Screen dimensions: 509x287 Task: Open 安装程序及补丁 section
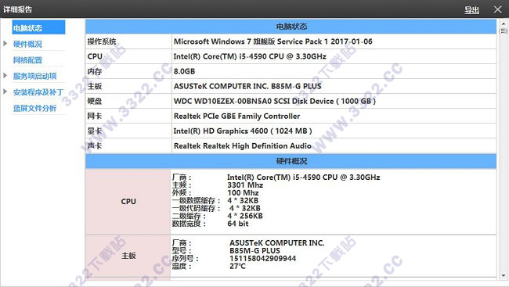[x=38, y=92]
